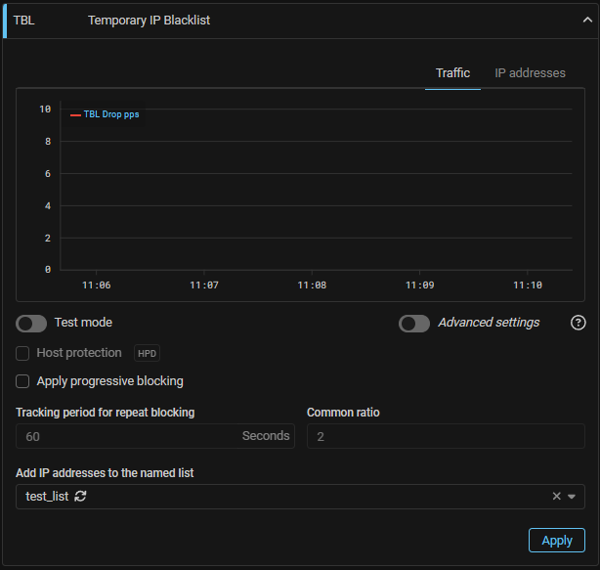Refresh the test_list using the reload icon
The width and height of the screenshot is (600, 570).
point(81,497)
